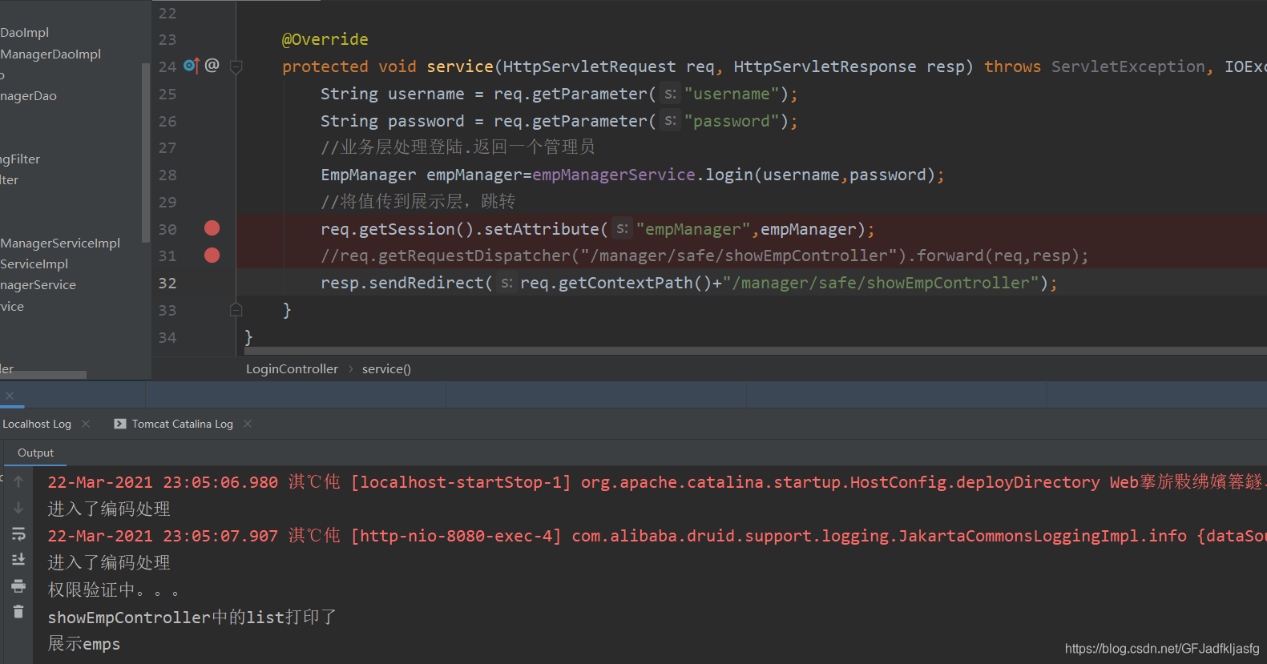Click service() in the breadcrumb
Screen dimensions: 1267x664
pyautogui.click(x=386, y=368)
